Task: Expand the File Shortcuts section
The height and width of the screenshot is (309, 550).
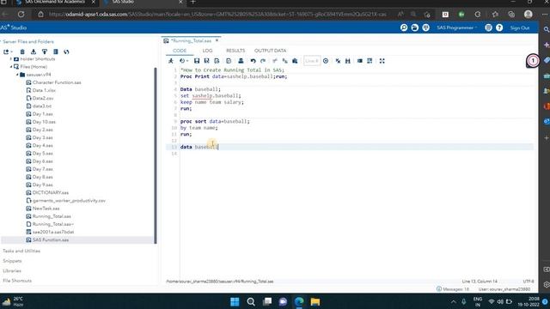Action: point(17,281)
